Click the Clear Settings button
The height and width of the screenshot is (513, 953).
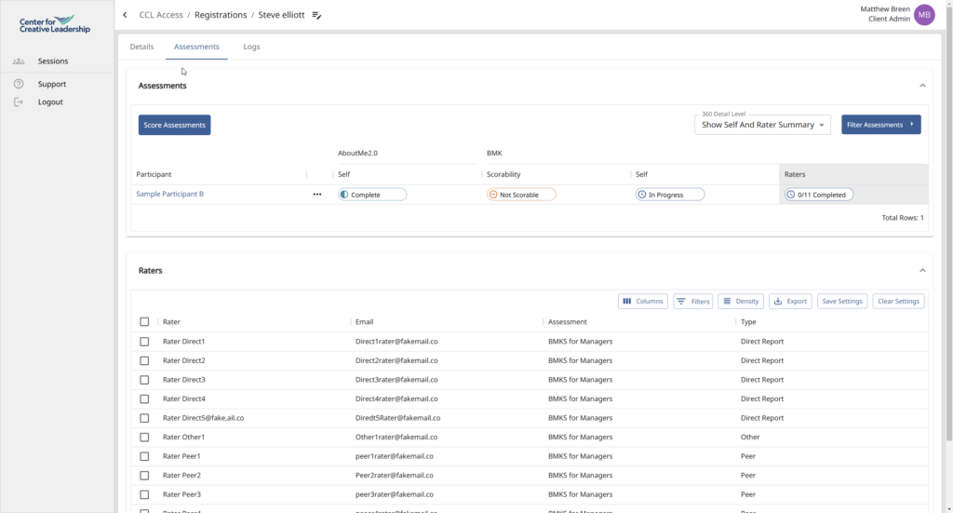898,302
